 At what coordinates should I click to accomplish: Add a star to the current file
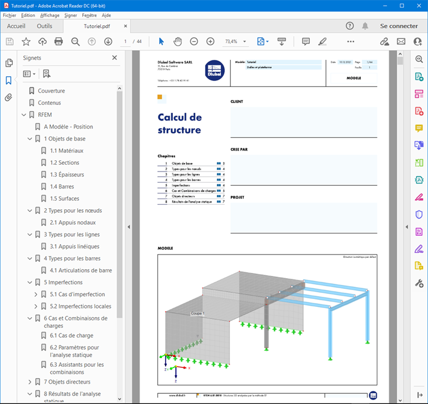coord(26,42)
